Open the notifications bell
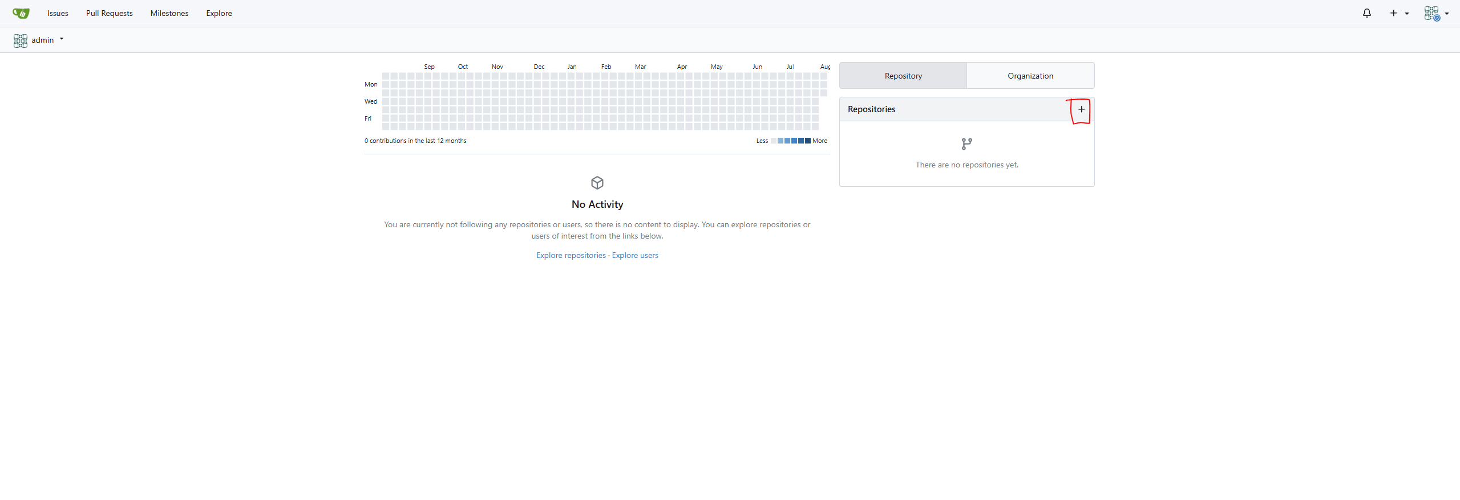 (x=1366, y=13)
